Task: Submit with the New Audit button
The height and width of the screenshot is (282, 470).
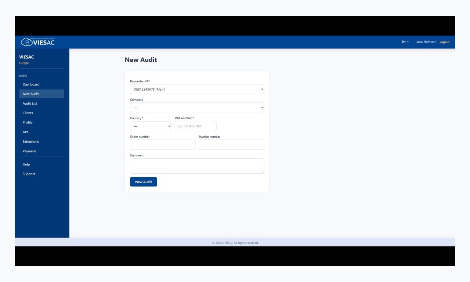Action: [144, 182]
